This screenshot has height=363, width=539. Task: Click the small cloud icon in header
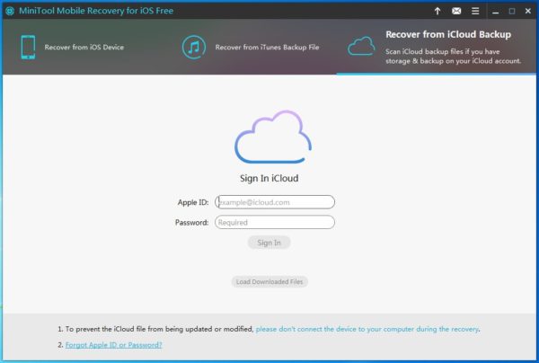pyautogui.click(x=361, y=46)
